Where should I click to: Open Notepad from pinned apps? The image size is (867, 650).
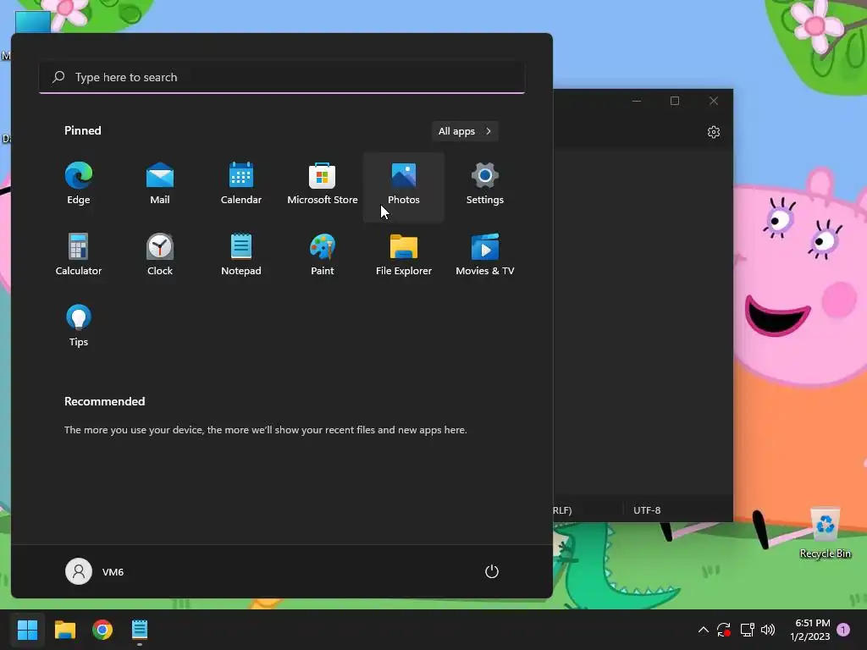[241, 255]
